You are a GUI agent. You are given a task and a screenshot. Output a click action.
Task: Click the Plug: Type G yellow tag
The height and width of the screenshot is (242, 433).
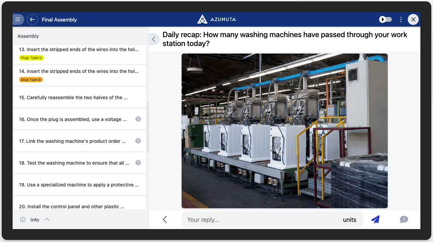click(x=31, y=58)
